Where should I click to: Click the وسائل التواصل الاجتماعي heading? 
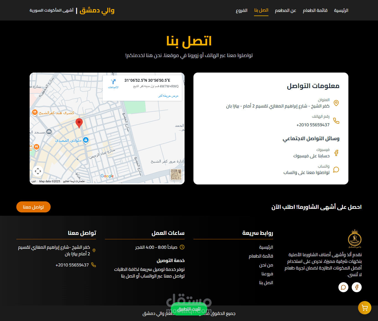pos(311,138)
